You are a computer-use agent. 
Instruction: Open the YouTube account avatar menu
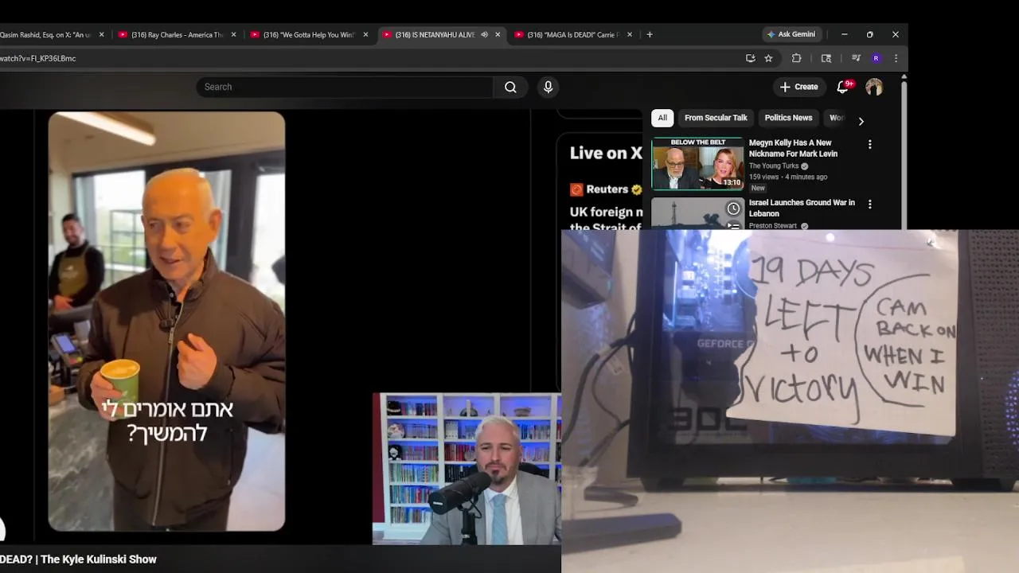(874, 87)
